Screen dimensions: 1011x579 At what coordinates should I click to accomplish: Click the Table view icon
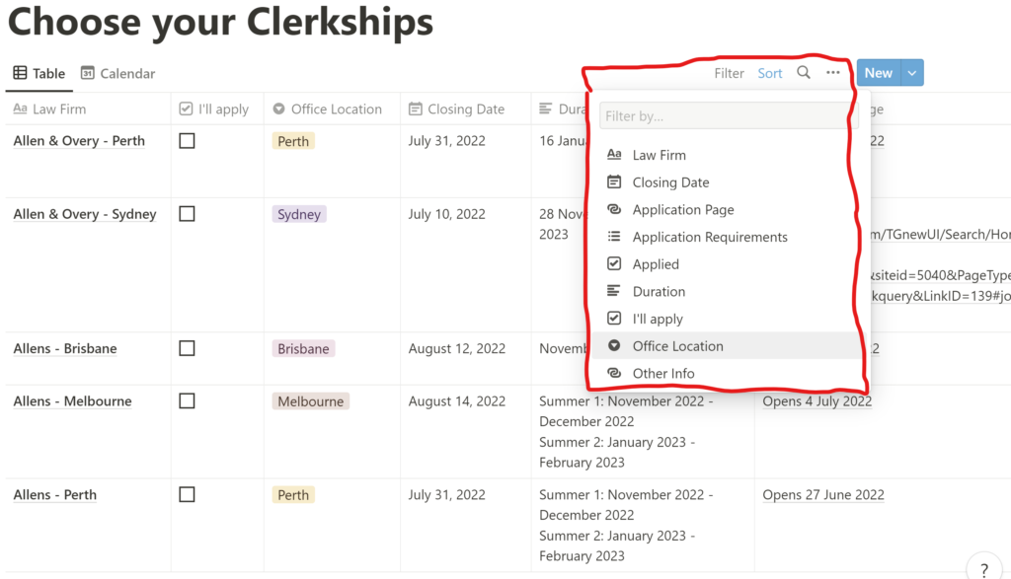tap(20, 73)
